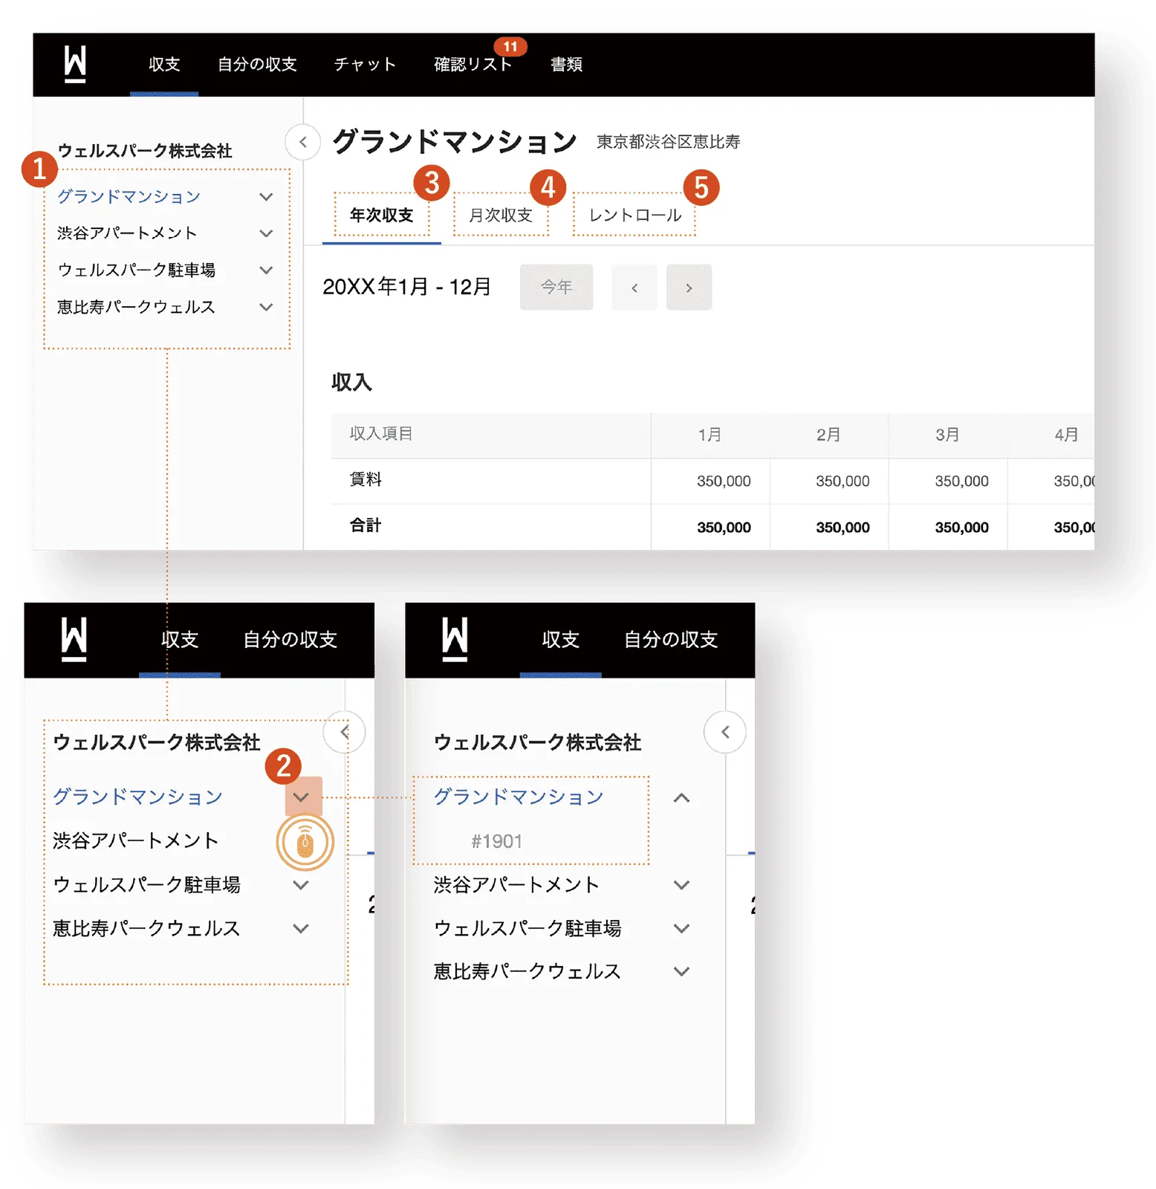The image size is (1156, 1189).
Task: Click W logo in bottom-left window
Action: pos(74,639)
